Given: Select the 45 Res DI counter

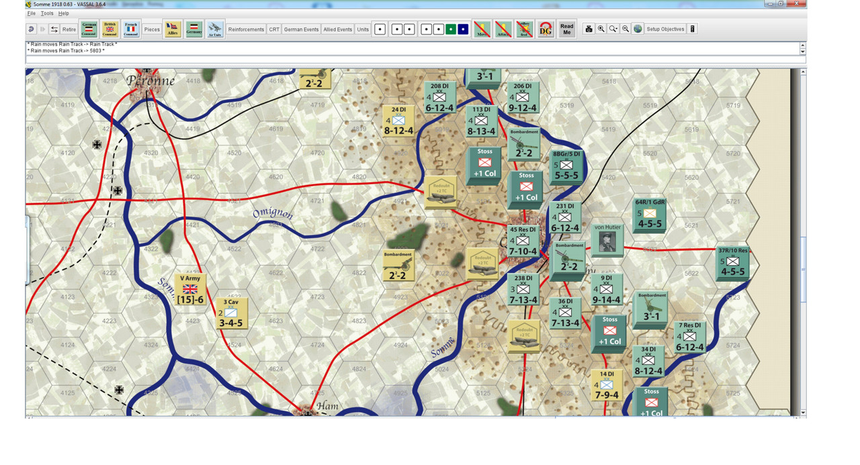Looking at the screenshot, I should click(523, 241).
